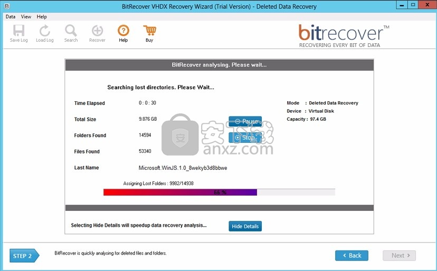Image resolution: width=437 pixels, height=271 pixels.
Task: Click 'Assigning Lost Folders : 9982/14938' text
Action: (x=158, y=183)
